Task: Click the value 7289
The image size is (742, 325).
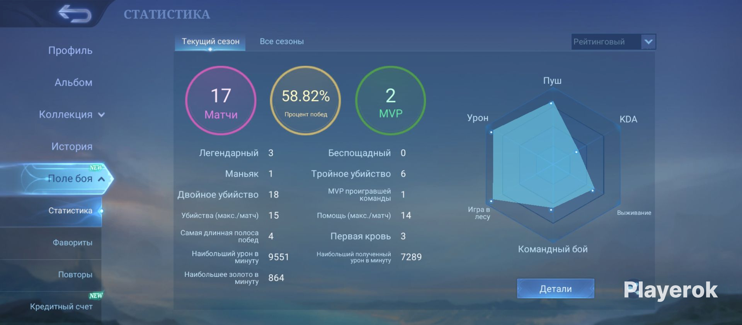Action: (411, 257)
